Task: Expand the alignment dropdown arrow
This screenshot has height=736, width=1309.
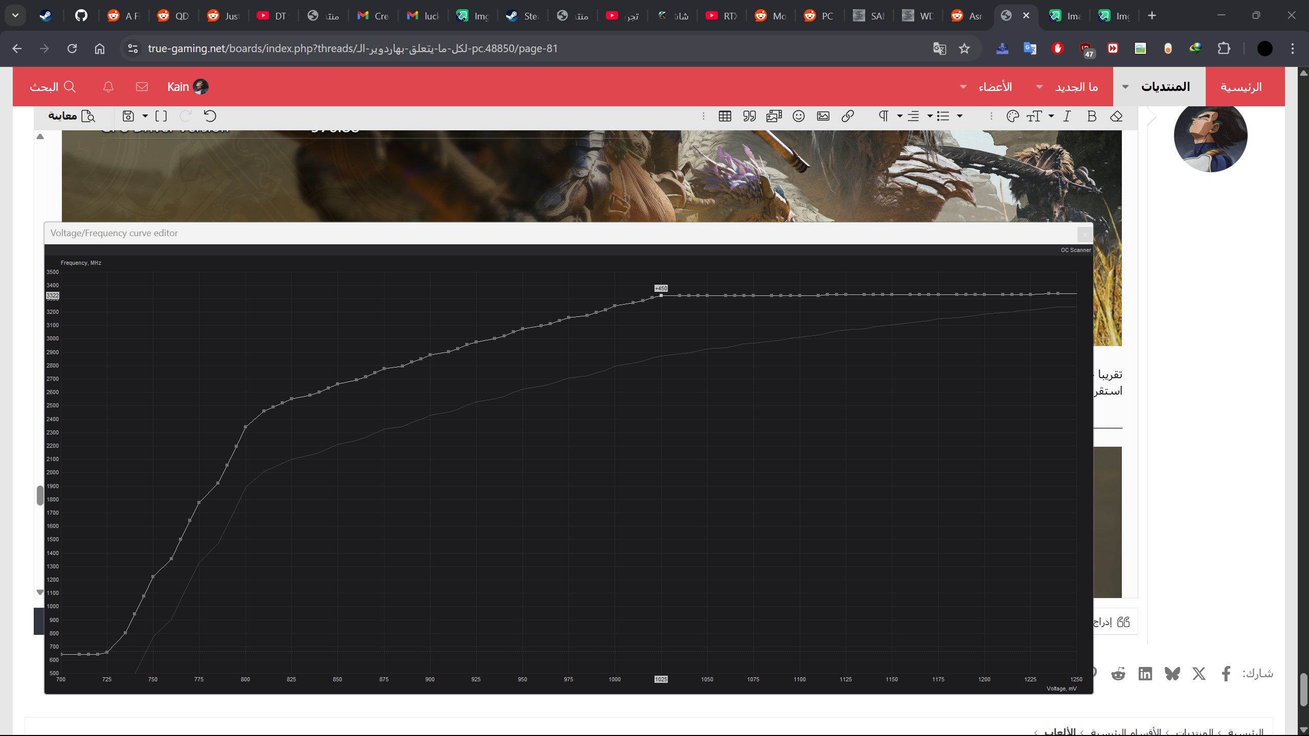Action: click(x=930, y=117)
